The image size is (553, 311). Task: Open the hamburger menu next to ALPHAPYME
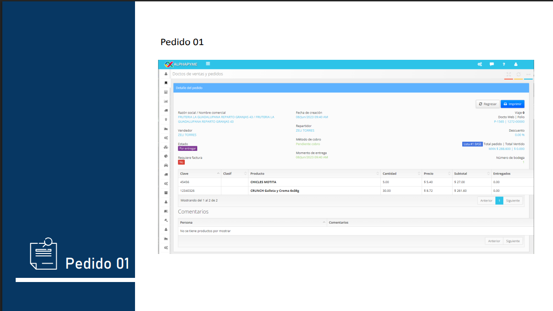point(208,64)
